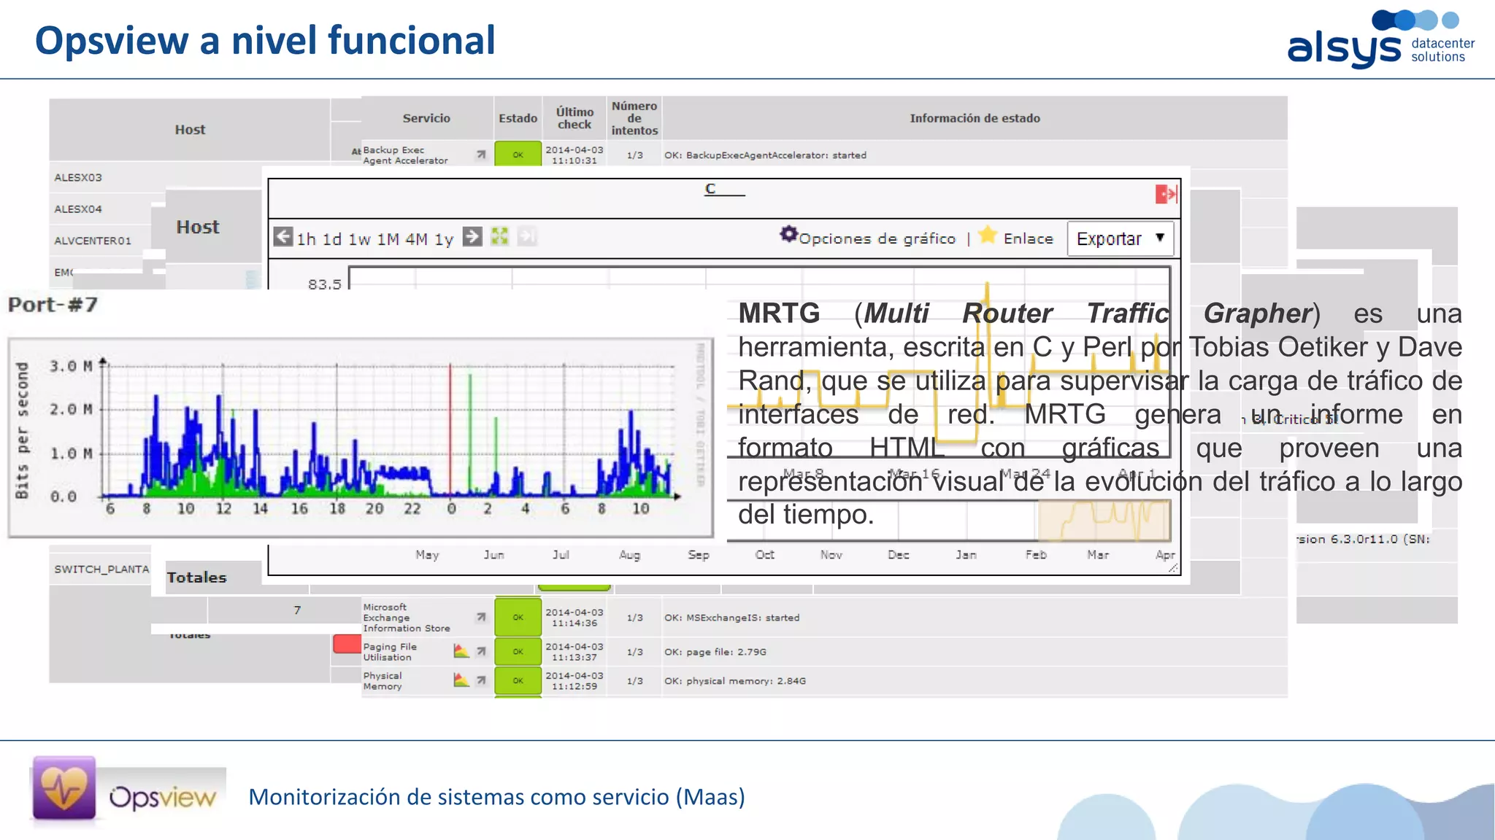This screenshot has height=840, width=1495.
Task: Open the Opciones de gráfico link
Action: tap(877, 238)
